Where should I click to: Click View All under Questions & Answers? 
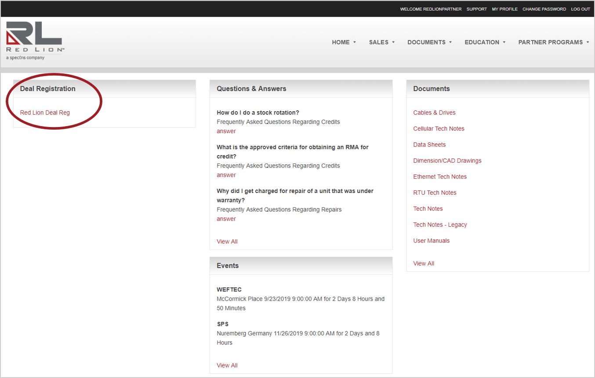coord(227,241)
